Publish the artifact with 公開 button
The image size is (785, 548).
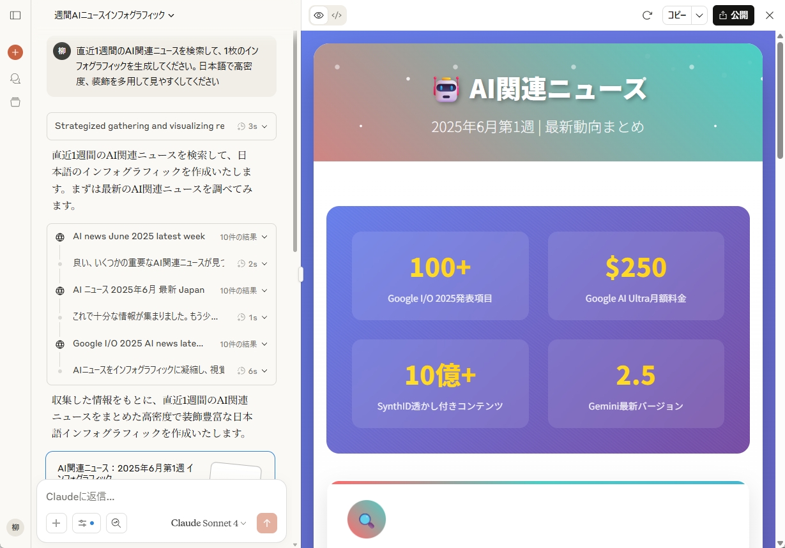tap(733, 15)
